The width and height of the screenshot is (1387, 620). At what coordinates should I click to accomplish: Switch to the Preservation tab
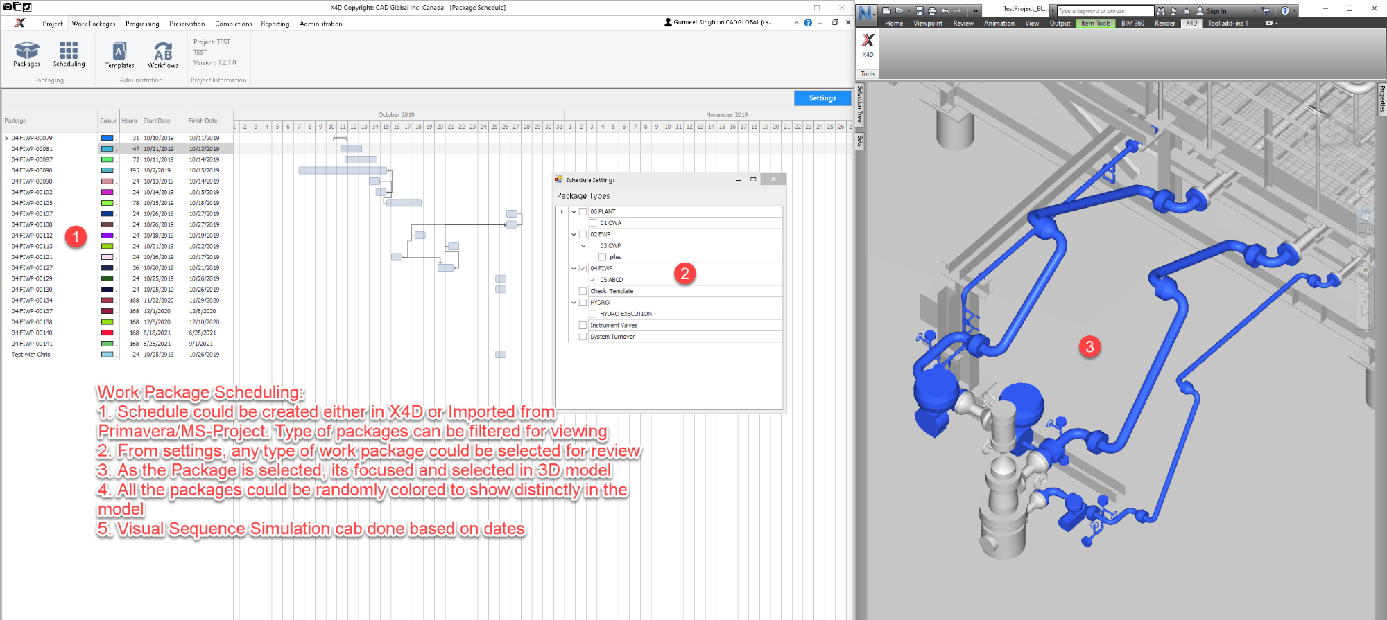pyautogui.click(x=187, y=24)
